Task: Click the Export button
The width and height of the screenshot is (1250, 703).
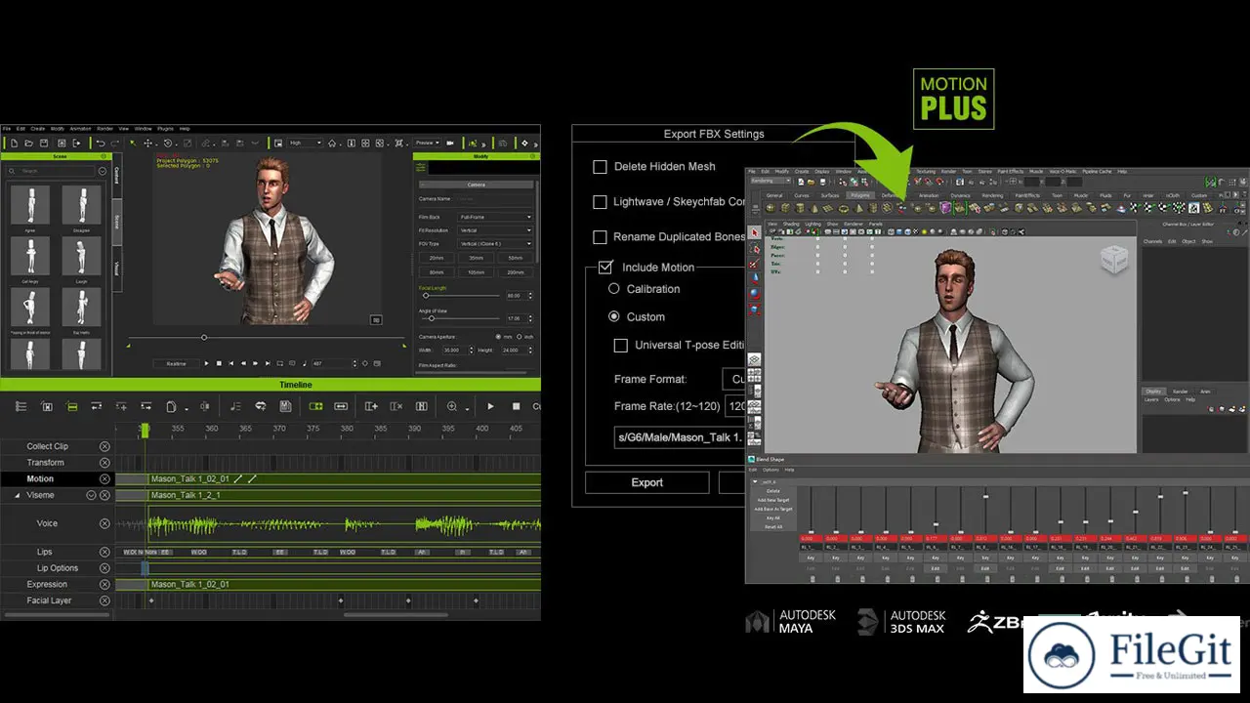Action: tap(646, 482)
